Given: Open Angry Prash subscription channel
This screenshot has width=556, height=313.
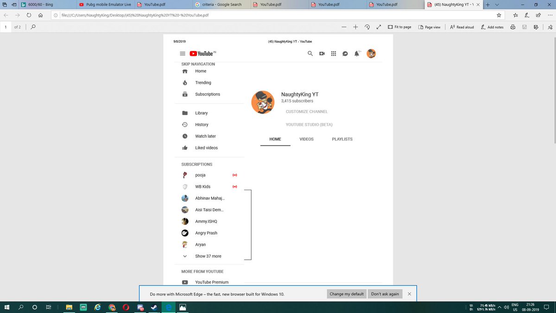Looking at the screenshot, I should pos(206,233).
